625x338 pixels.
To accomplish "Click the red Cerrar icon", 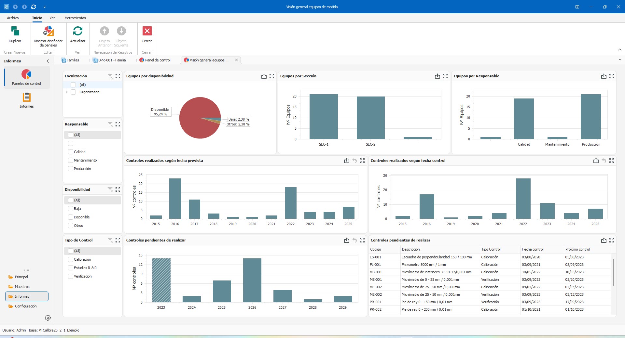I will tap(147, 32).
